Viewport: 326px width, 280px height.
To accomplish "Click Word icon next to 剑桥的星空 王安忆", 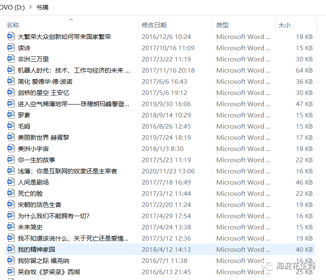I will click(x=11, y=93).
